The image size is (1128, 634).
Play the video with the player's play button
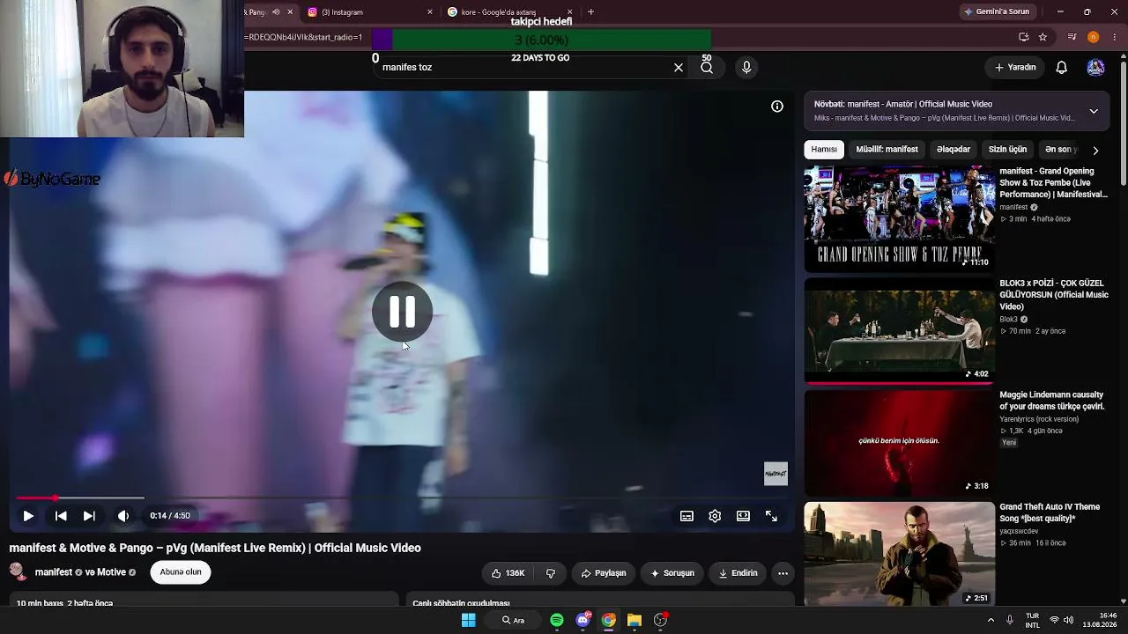pyautogui.click(x=28, y=516)
